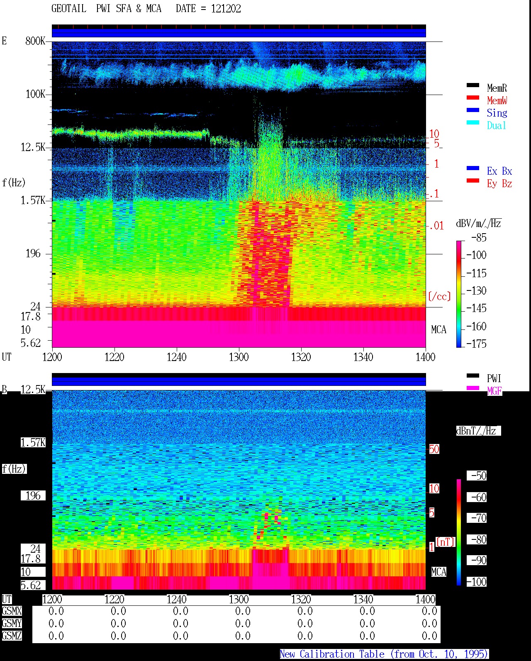Click the blue status bar above B panel
This screenshot has width=531, height=661.
pyautogui.click(x=239, y=381)
